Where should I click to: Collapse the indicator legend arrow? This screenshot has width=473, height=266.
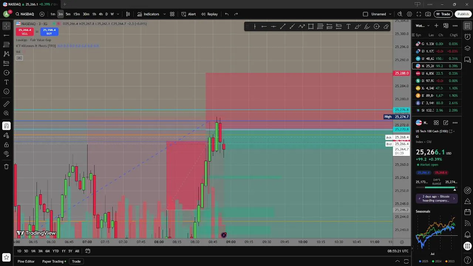click(19, 58)
